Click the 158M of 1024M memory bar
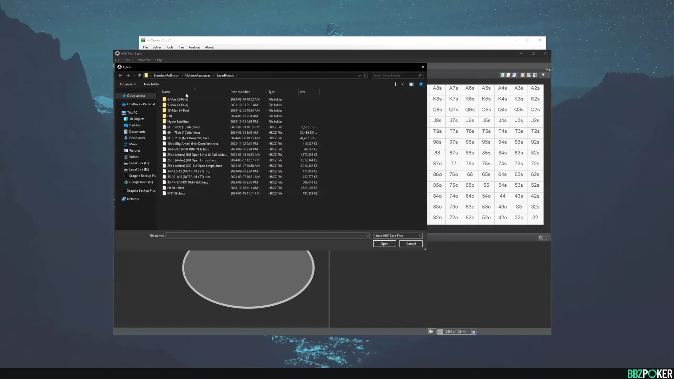This screenshot has width=674, height=379. pyautogui.click(x=455, y=332)
